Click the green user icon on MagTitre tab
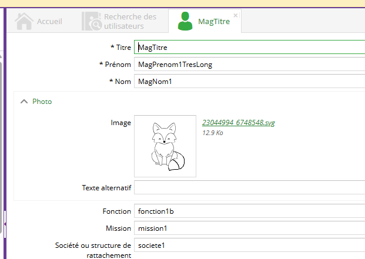365x259 pixels. coord(185,22)
